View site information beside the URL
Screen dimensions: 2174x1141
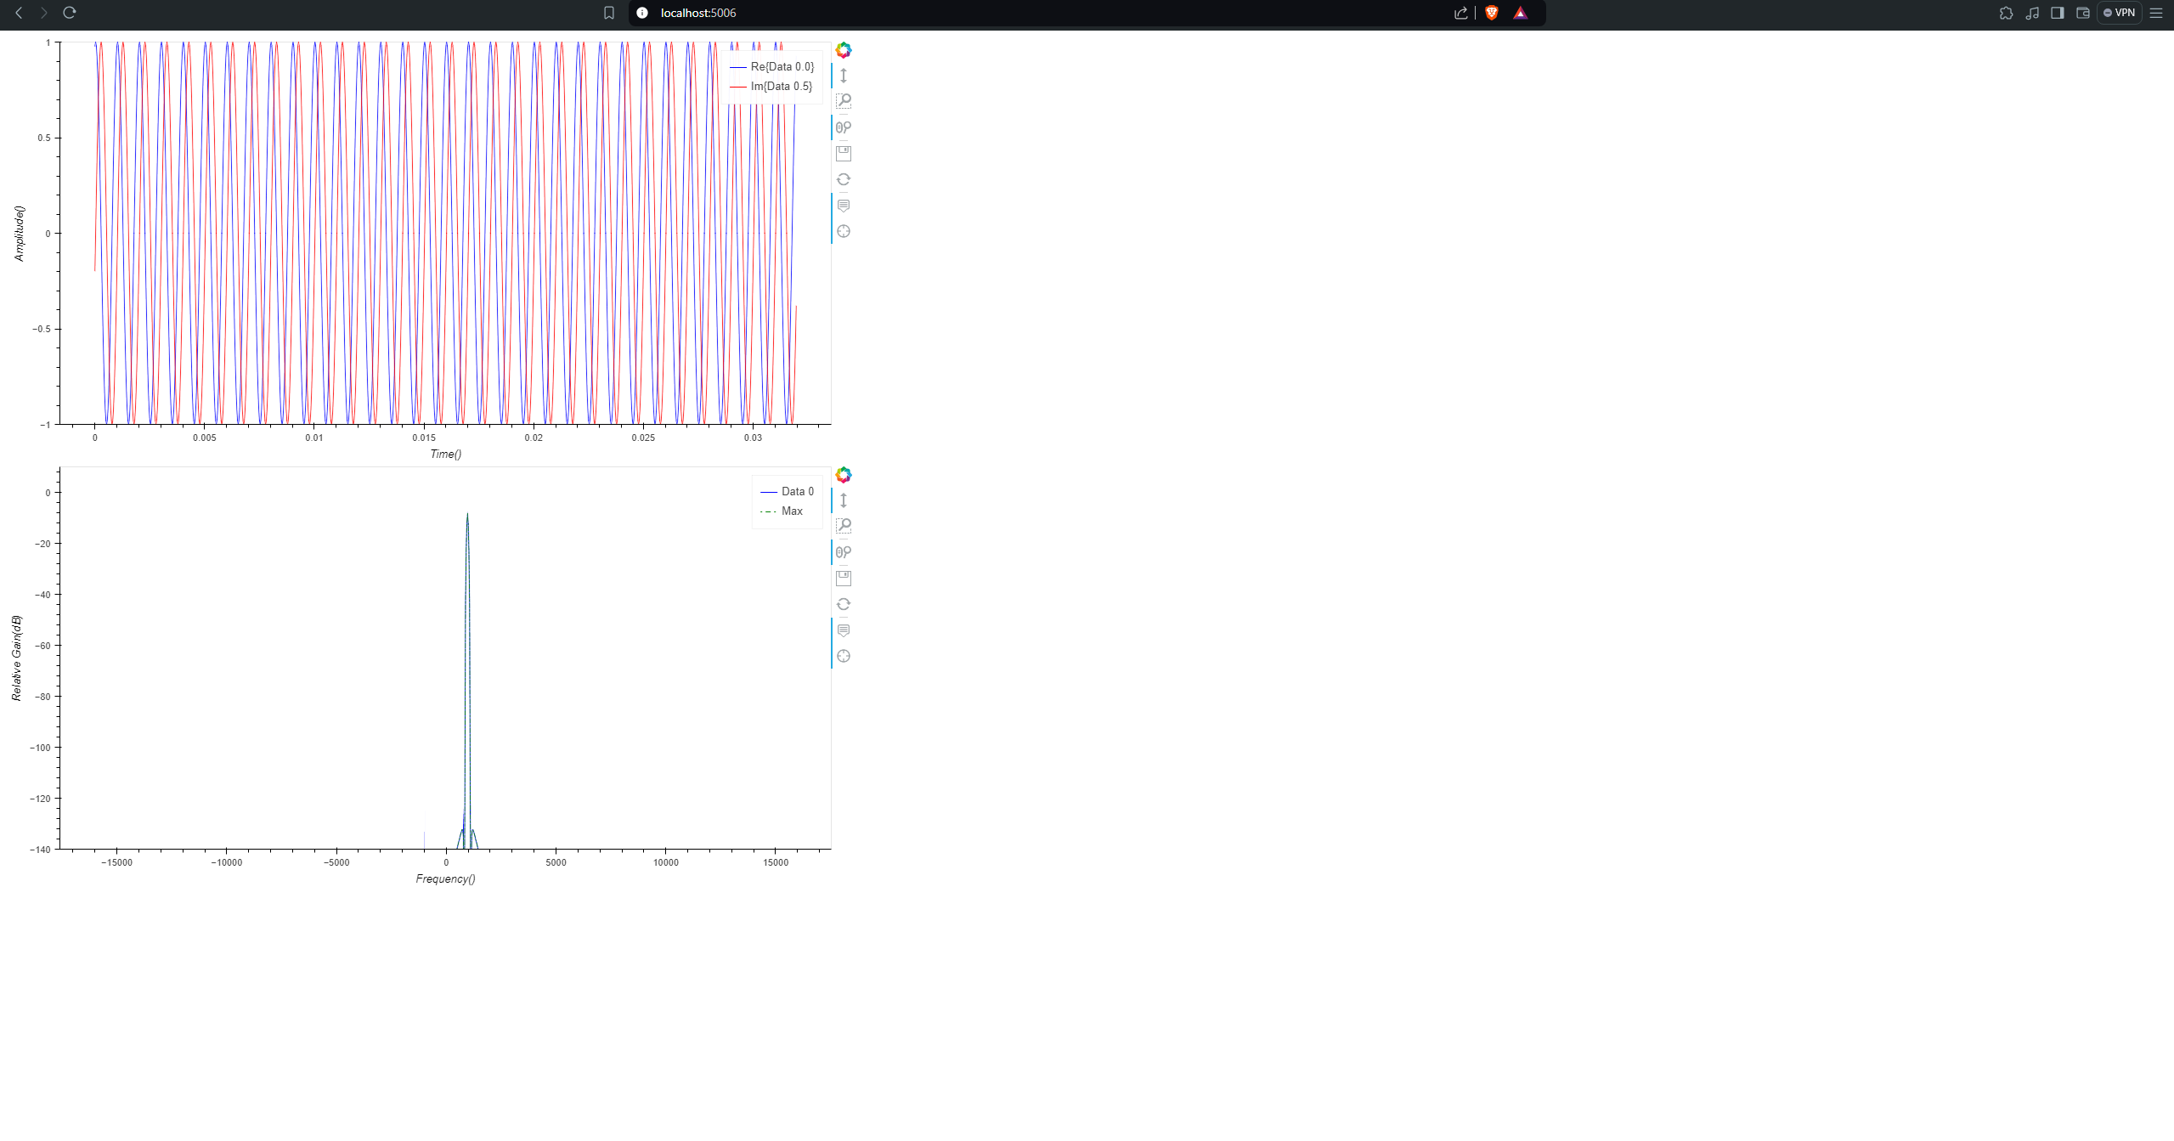642,13
